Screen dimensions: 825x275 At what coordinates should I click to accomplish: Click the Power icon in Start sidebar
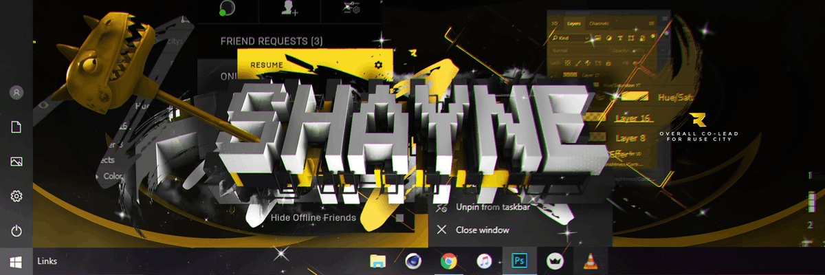coord(17,231)
